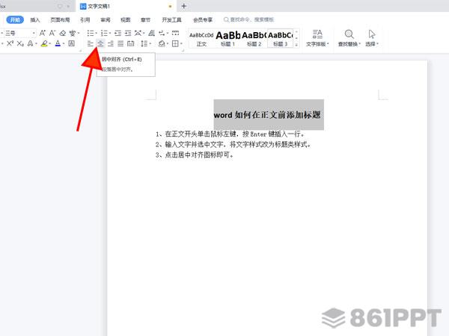Viewport: 449px width, 336px height.
Task: Open the paragraph settings dialog launcher
Action: pos(183,51)
